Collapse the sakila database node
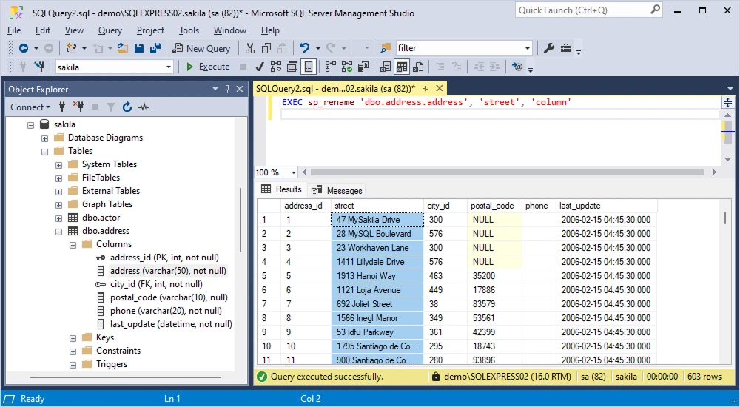This screenshot has height=407, width=740. coord(30,125)
